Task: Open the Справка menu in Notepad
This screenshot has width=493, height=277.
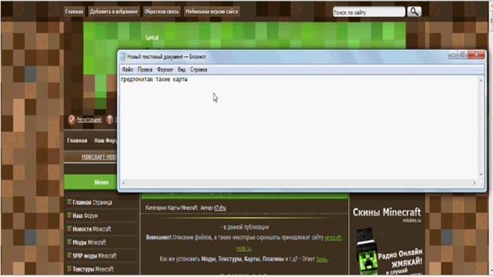Action: tap(199, 69)
